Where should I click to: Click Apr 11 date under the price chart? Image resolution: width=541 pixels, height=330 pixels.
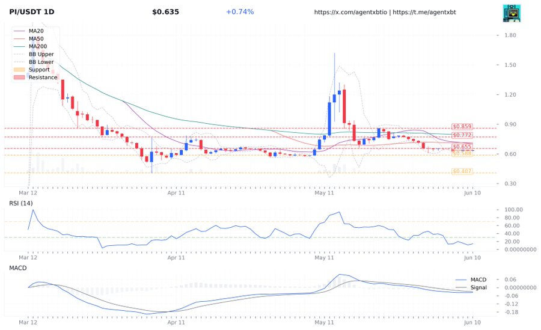click(176, 193)
